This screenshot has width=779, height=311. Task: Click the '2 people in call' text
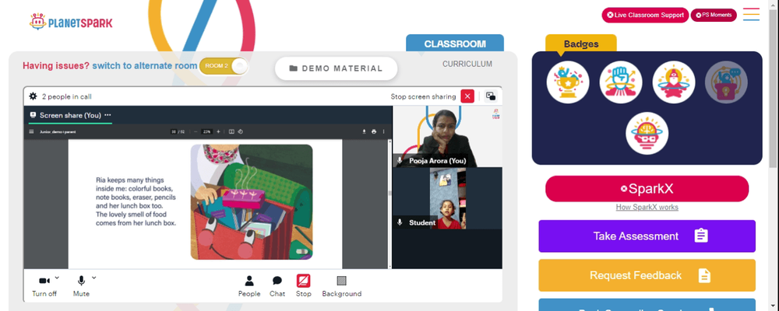point(66,96)
